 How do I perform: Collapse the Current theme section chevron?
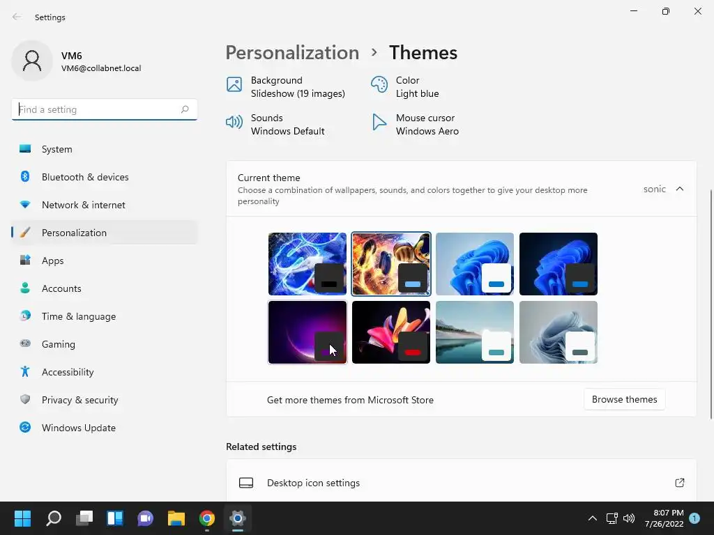click(x=679, y=189)
